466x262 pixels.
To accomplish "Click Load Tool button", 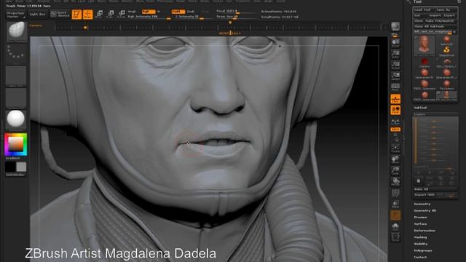I will (x=423, y=9).
